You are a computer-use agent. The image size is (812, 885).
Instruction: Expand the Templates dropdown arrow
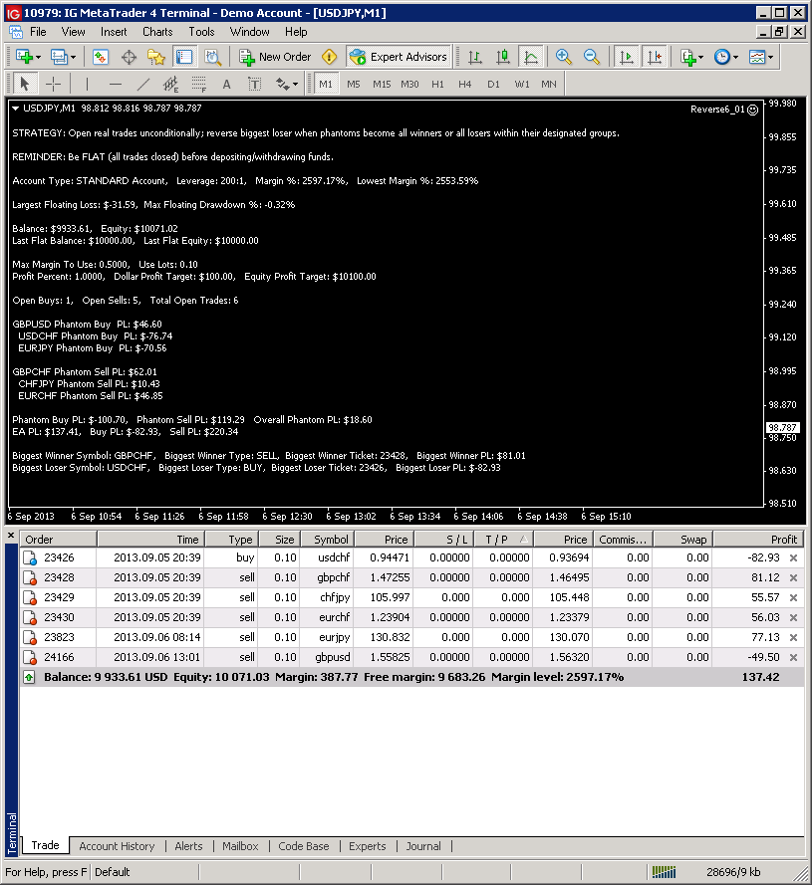click(x=770, y=57)
